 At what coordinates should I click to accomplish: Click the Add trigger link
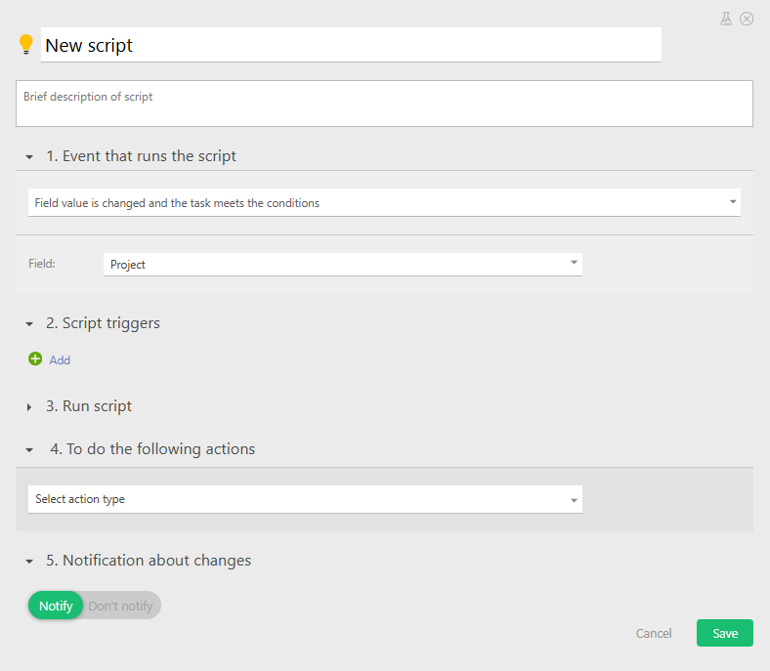click(x=60, y=360)
